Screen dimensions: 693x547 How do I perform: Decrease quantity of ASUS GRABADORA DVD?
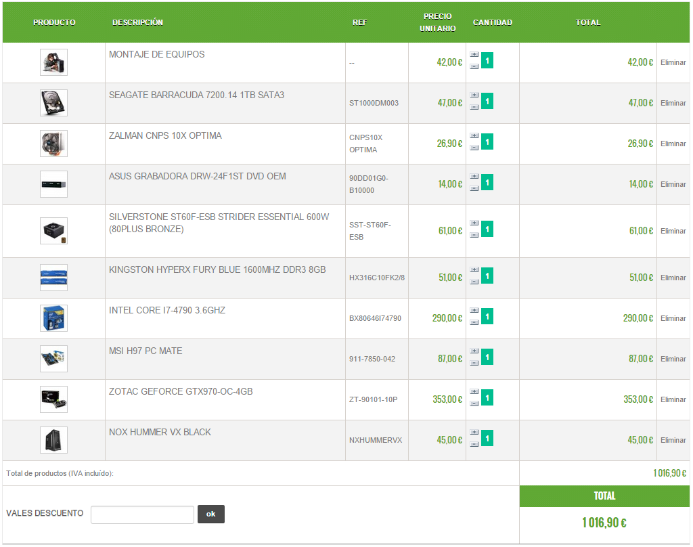click(x=474, y=188)
